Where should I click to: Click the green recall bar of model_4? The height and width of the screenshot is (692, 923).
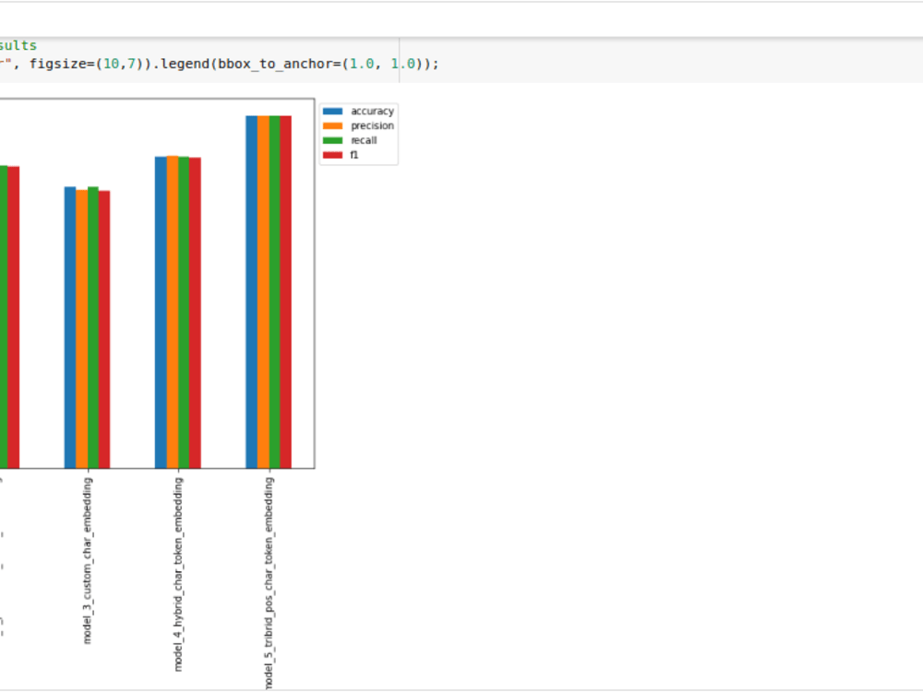(x=184, y=304)
